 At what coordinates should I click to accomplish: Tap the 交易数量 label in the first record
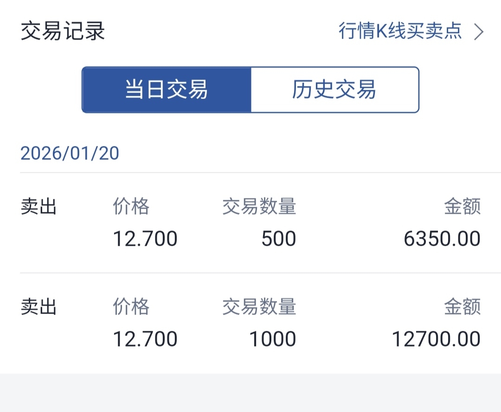pos(259,207)
